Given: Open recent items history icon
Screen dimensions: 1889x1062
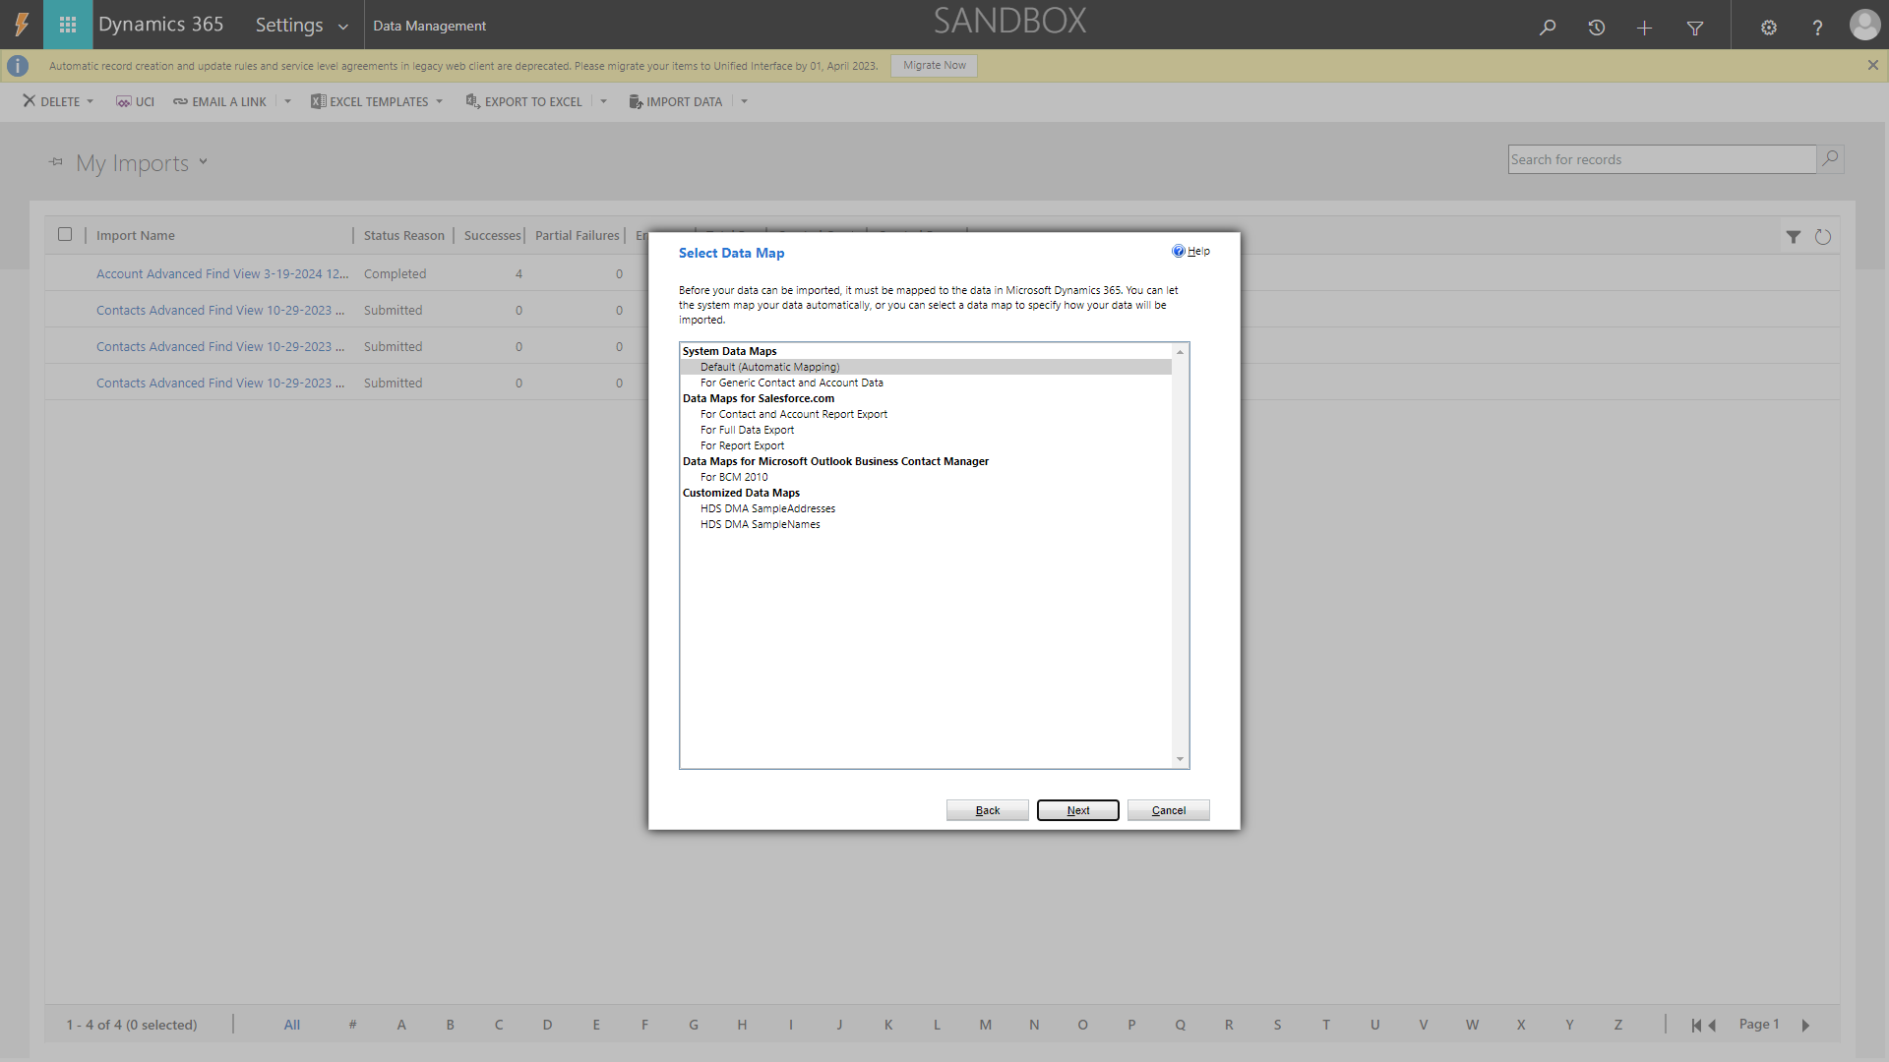Looking at the screenshot, I should tap(1597, 28).
